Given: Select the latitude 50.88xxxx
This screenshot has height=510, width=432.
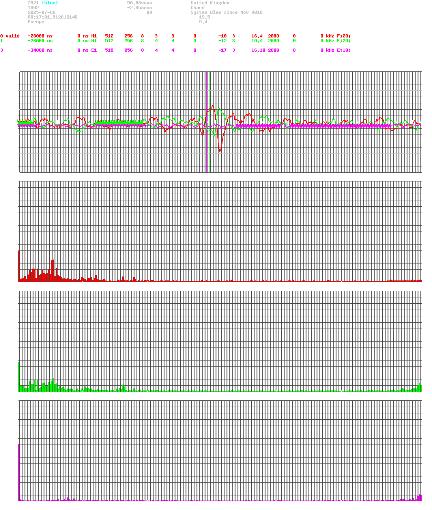Looking at the screenshot, I should click(x=140, y=3).
